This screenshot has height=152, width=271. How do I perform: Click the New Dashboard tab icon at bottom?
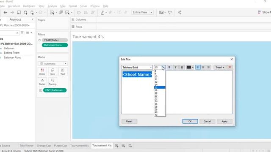(123, 146)
